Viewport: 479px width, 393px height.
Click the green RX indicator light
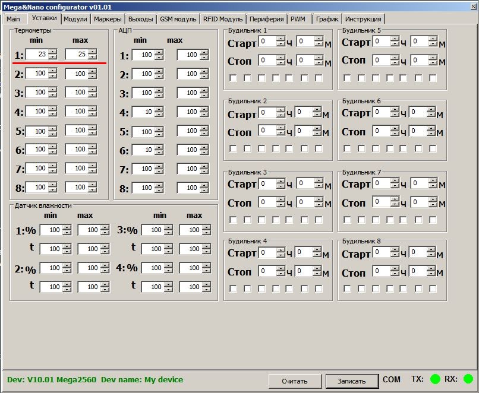(x=468, y=379)
